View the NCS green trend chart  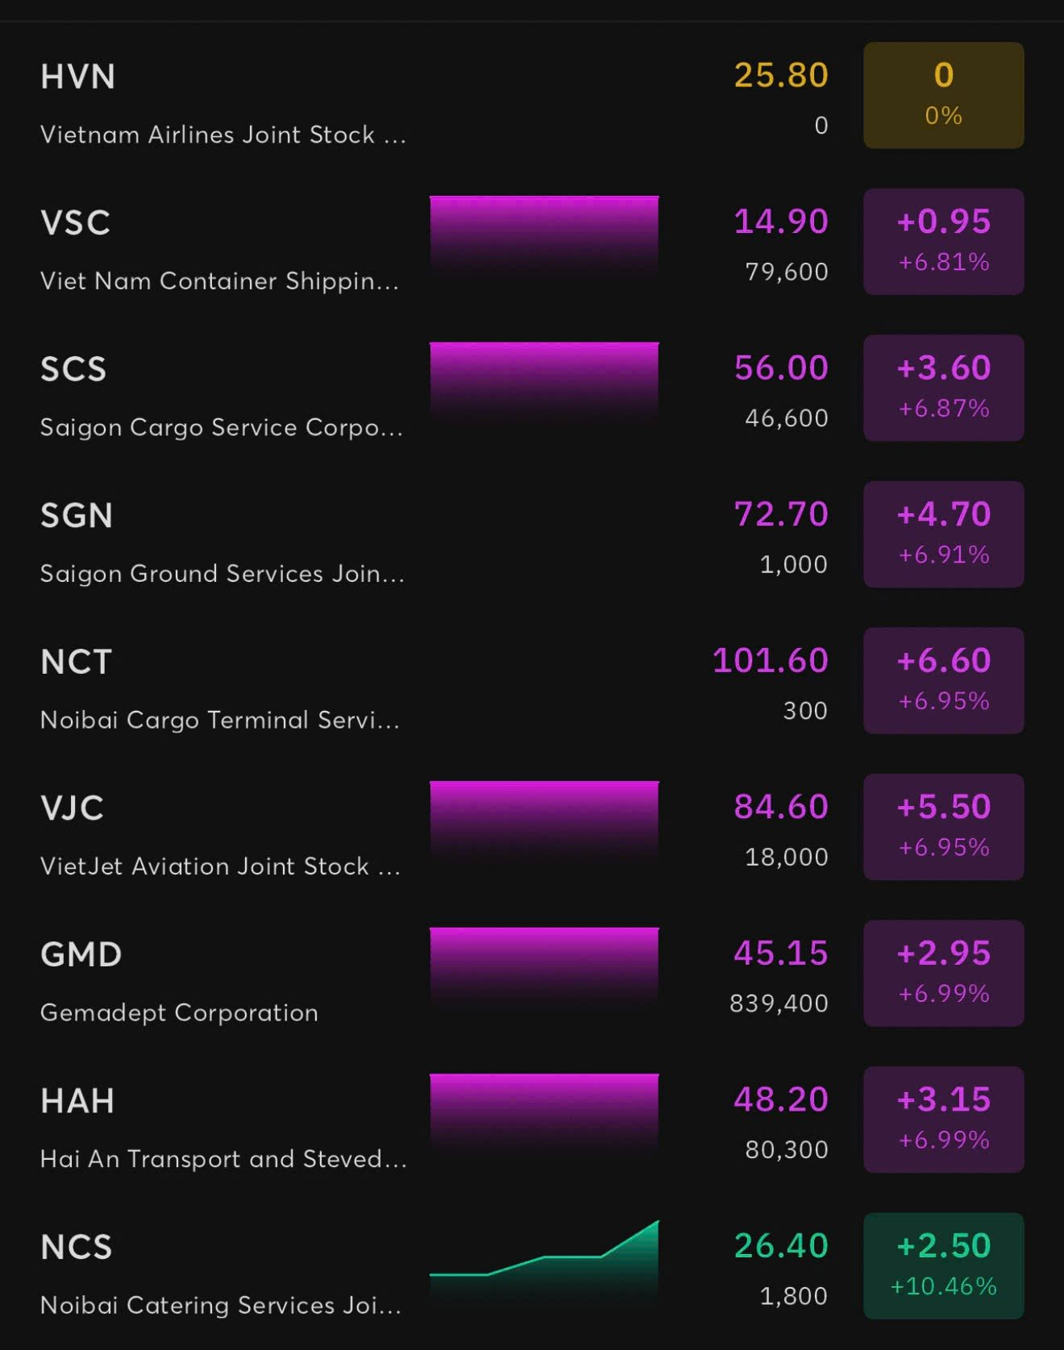pyautogui.click(x=544, y=1257)
